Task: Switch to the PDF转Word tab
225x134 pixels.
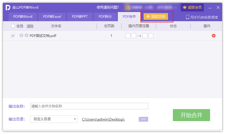Action: [23, 17]
